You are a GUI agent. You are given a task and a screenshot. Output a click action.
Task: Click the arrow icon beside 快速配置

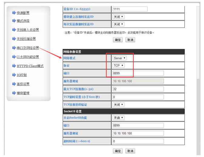tap(14, 13)
